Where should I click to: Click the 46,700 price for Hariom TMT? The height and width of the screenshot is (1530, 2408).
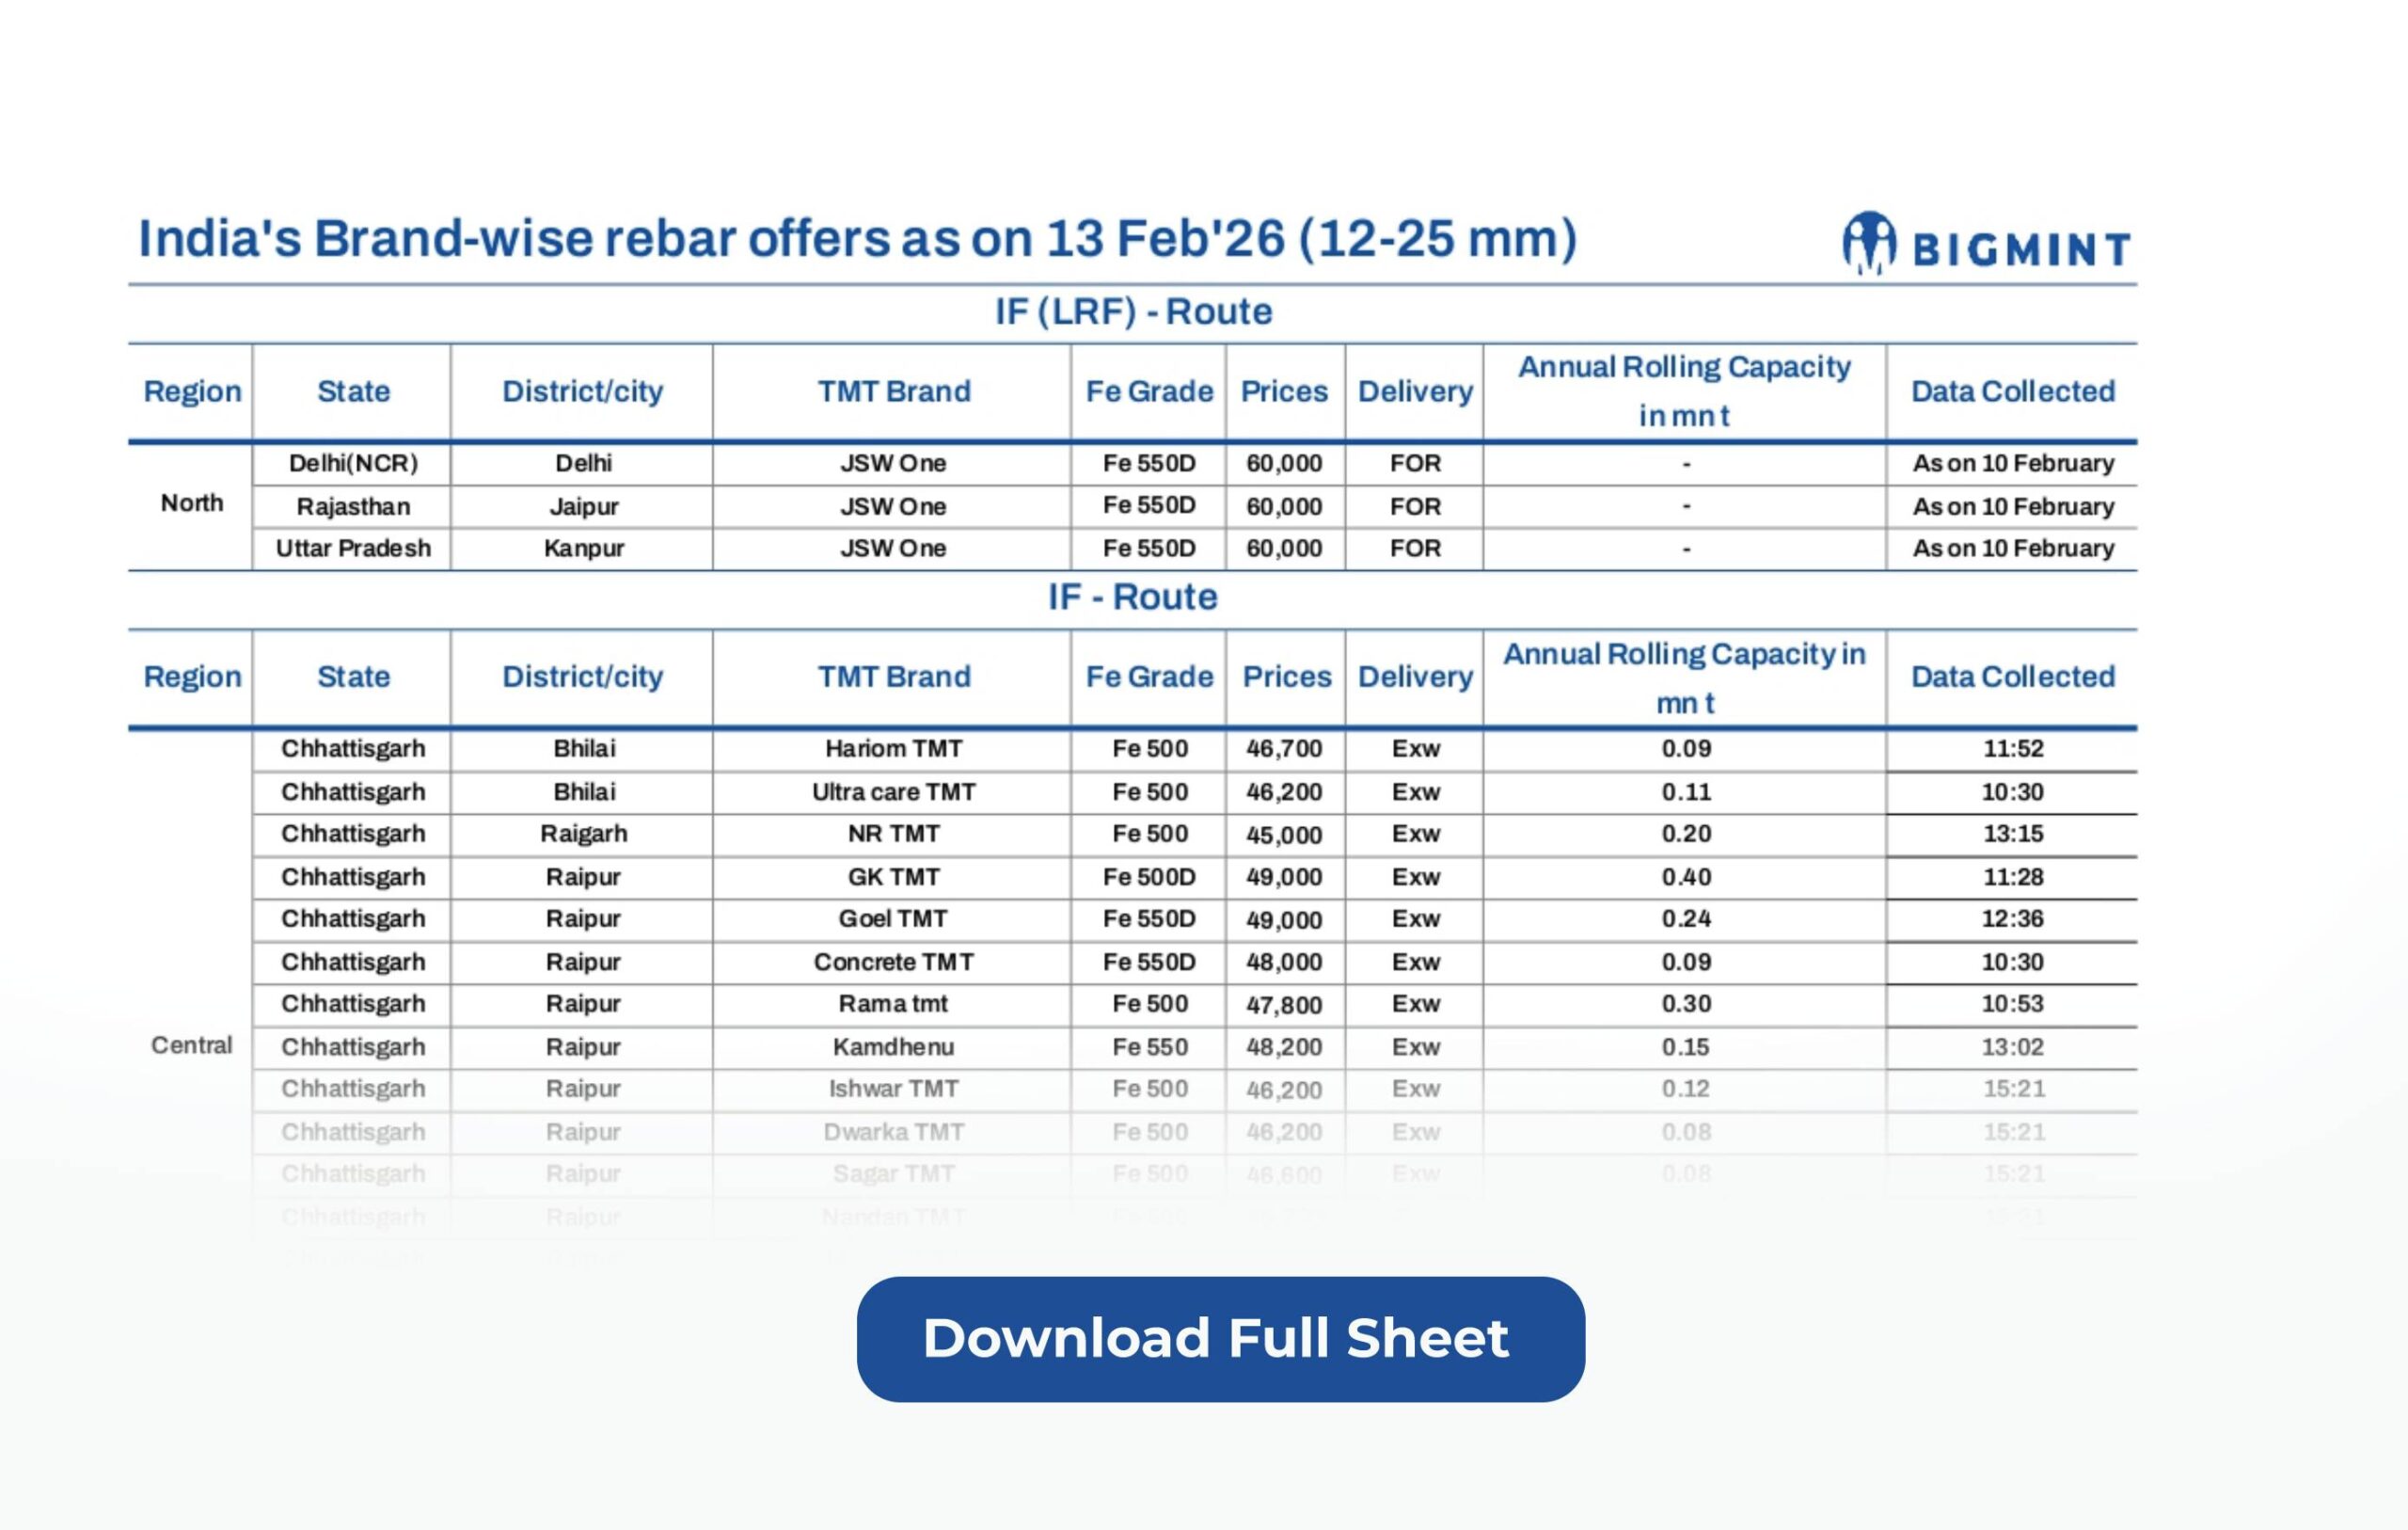[x=1284, y=748]
